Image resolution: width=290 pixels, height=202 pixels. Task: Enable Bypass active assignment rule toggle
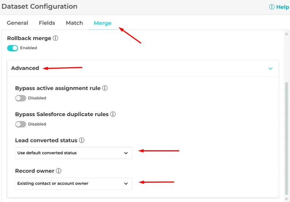[21, 98]
